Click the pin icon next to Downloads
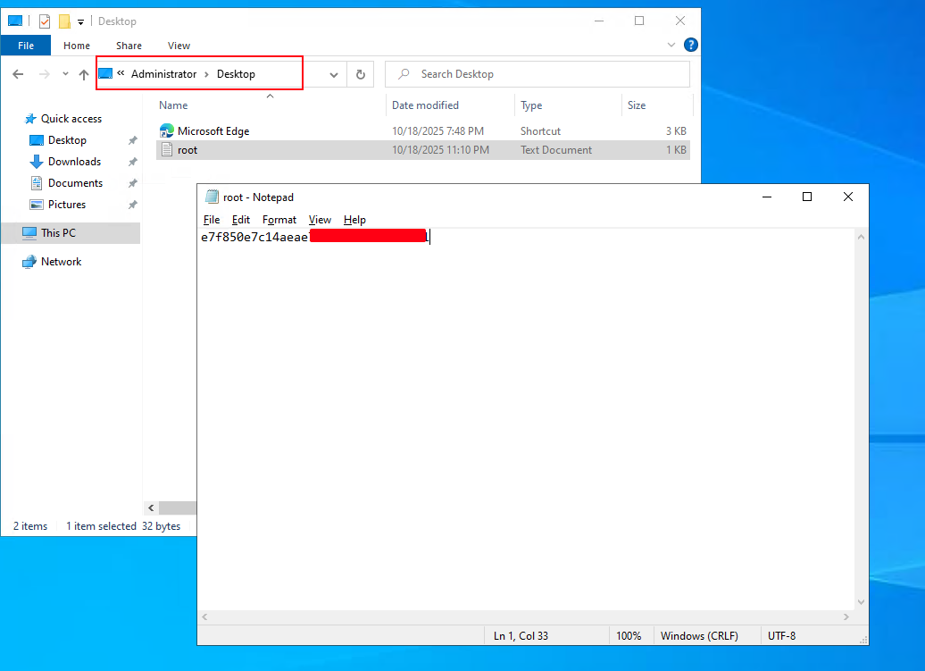The height and width of the screenshot is (671, 925). click(x=133, y=162)
